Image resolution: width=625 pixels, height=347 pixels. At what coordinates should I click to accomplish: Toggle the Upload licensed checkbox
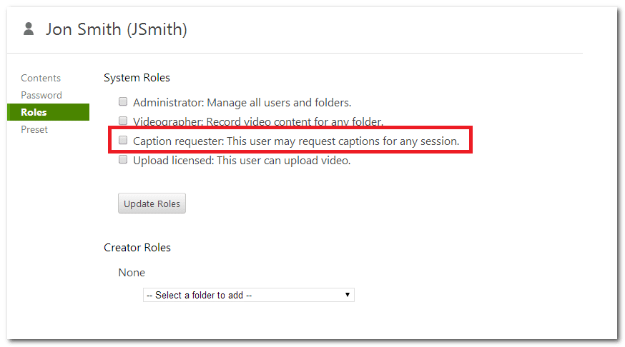coord(123,159)
